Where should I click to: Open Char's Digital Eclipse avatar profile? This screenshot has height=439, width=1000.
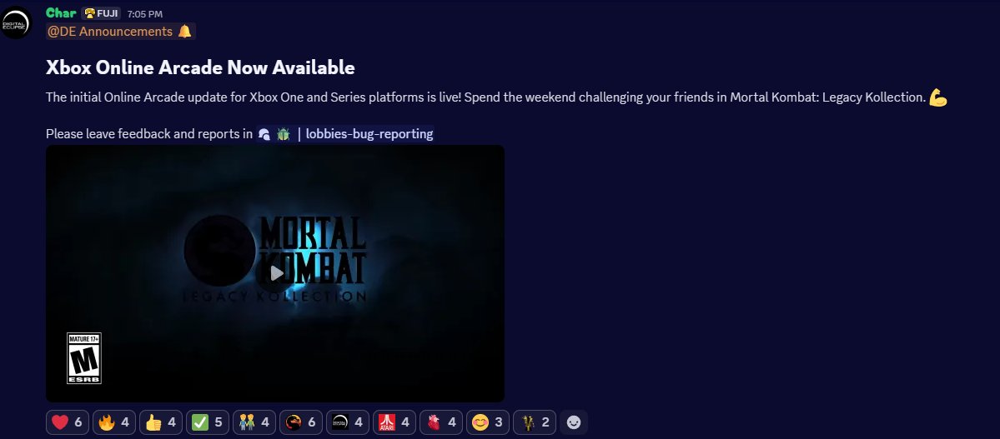pyautogui.click(x=15, y=23)
